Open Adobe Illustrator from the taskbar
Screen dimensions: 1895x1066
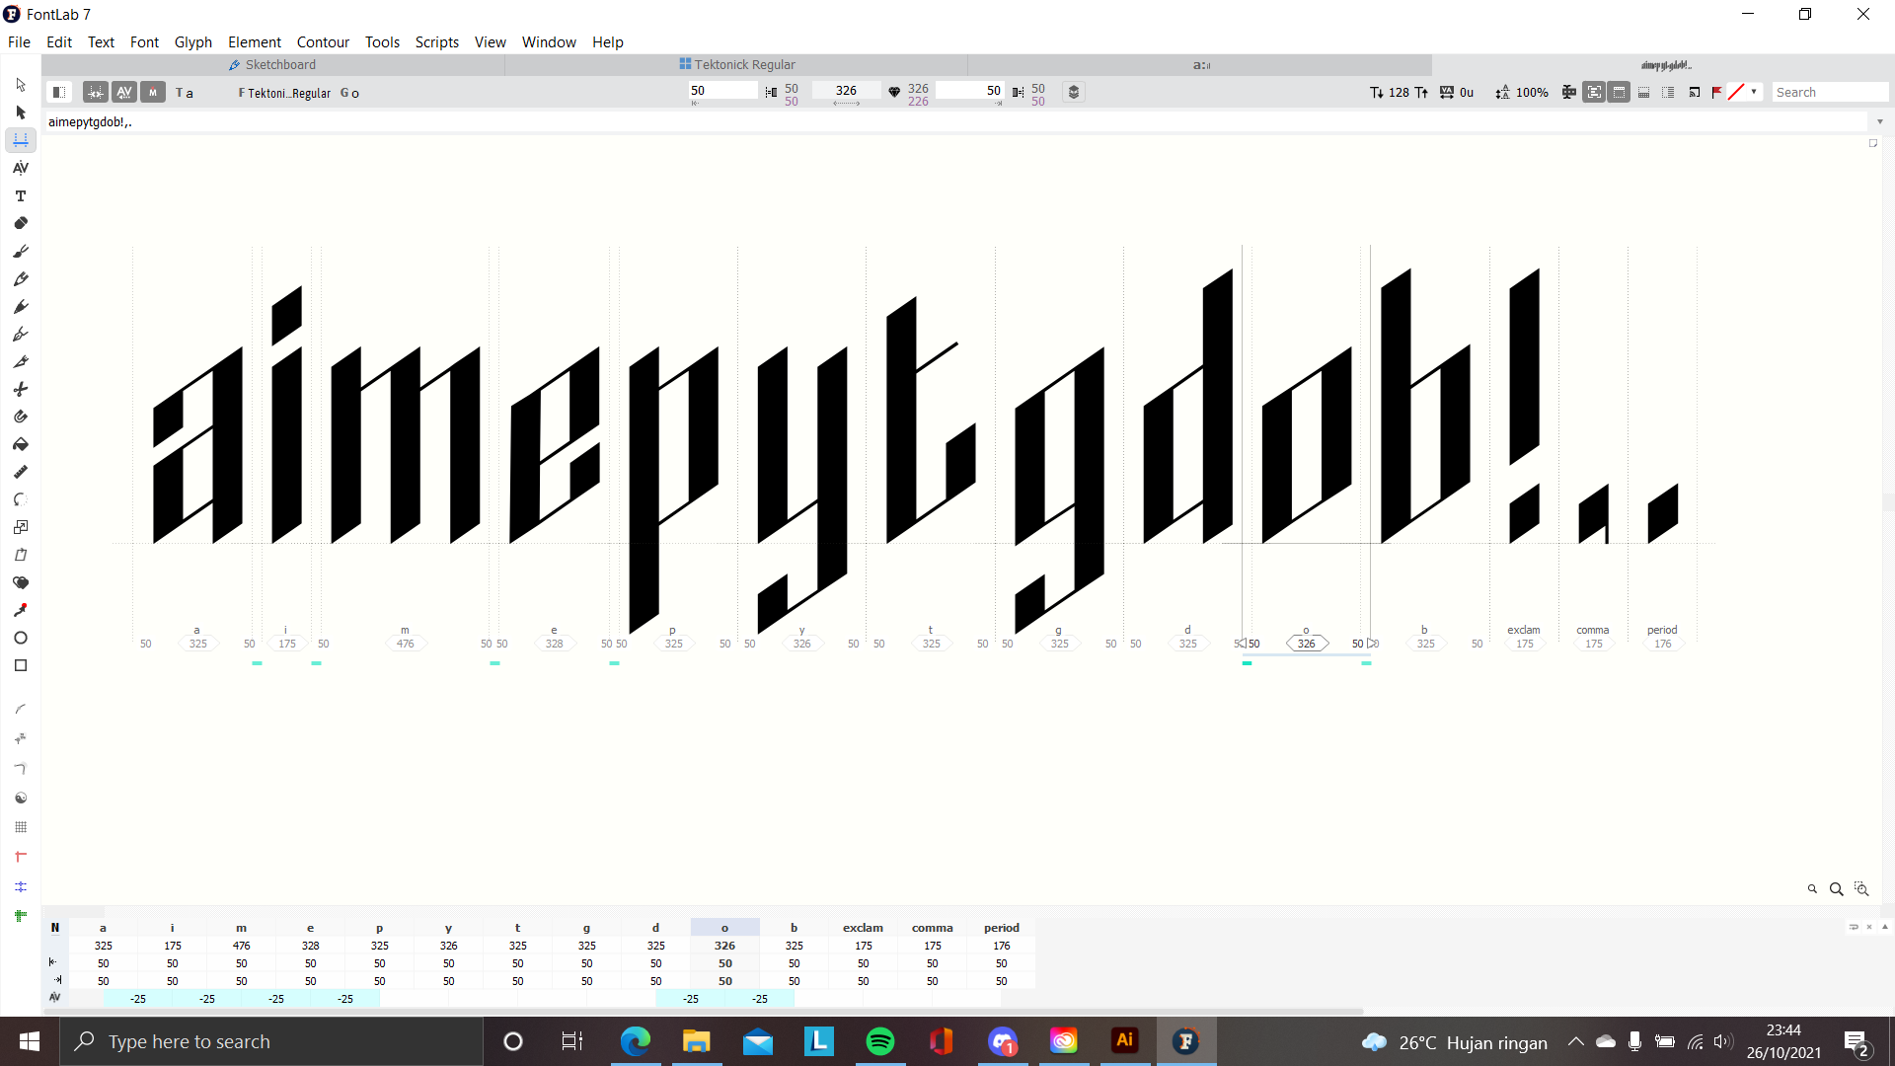(1124, 1041)
